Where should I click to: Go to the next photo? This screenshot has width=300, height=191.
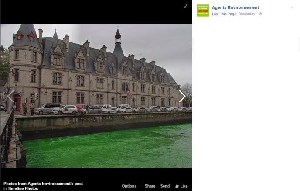click(182, 96)
